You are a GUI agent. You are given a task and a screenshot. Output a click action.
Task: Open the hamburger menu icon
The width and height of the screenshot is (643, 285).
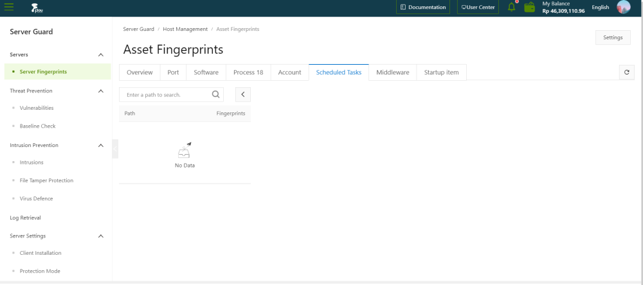pyautogui.click(x=9, y=7)
